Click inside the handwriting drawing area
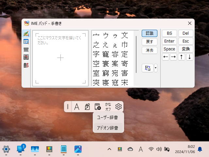The height and width of the screenshot is (157, 209). 60,58
